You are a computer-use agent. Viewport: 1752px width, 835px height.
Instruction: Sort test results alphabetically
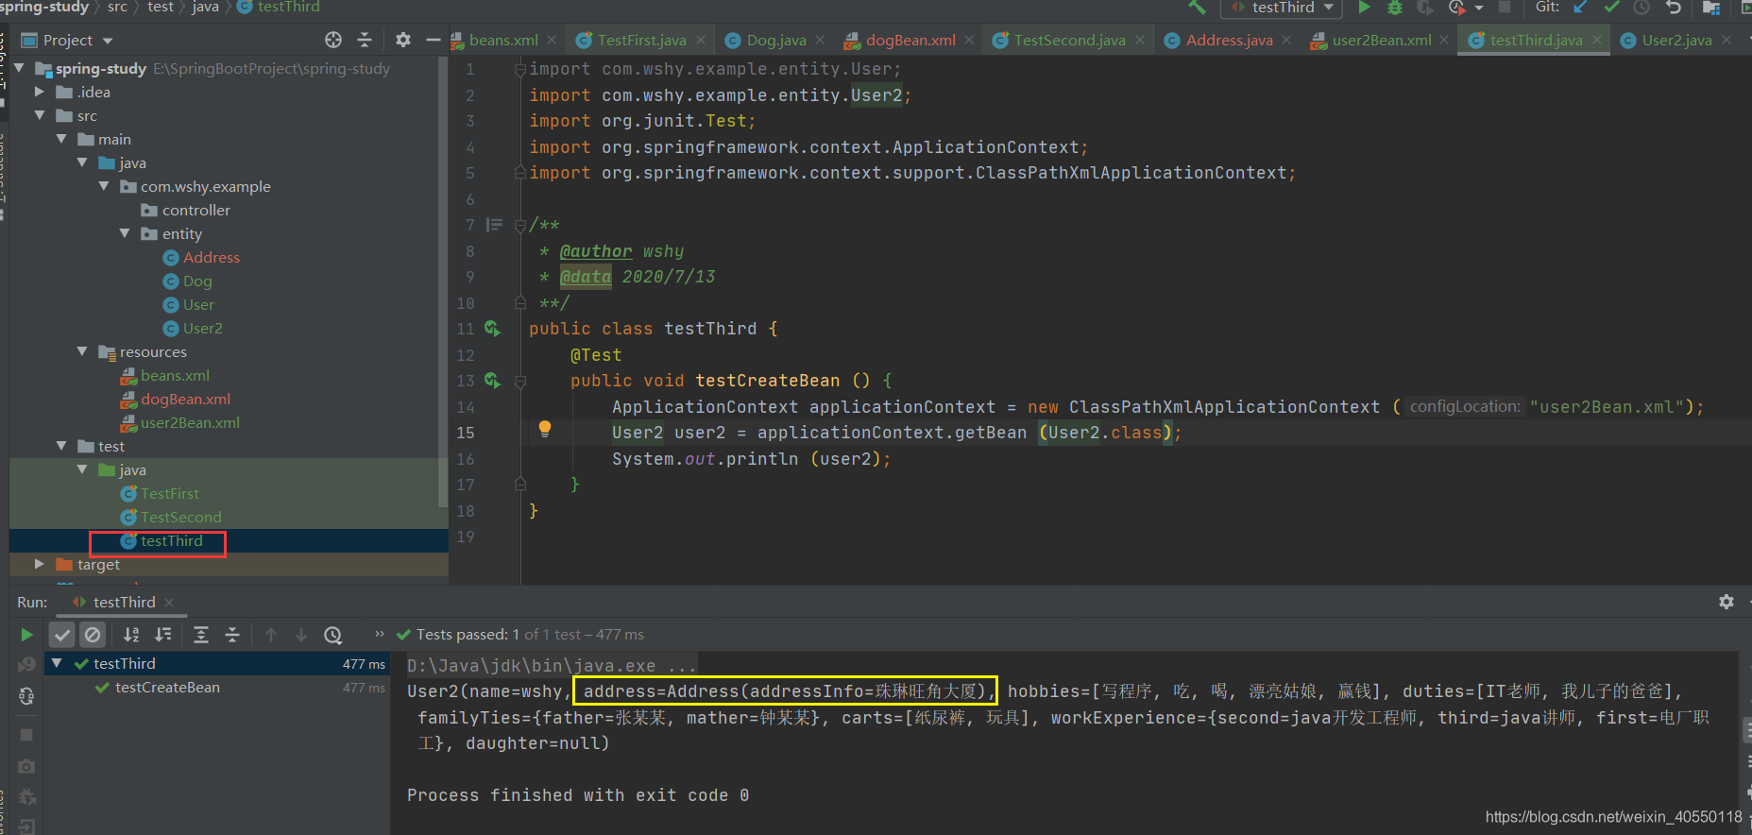pyautogui.click(x=131, y=635)
